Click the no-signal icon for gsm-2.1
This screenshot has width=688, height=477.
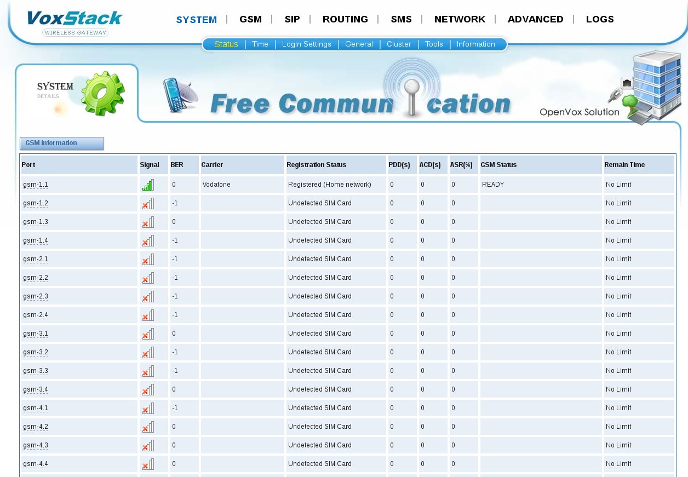tap(148, 260)
